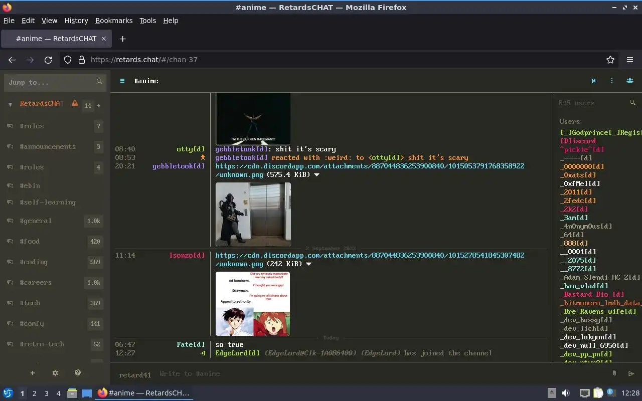Image resolution: width=642 pixels, height=401 pixels.
Task: Open the help question mark icon
Action: pyautogui.click(x=78, y=373)
